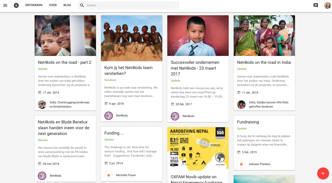Click 'India: Overbruggingsonderwijs ex-kindarbeiders' project name
332x183 pixels.
click(70, 104)
